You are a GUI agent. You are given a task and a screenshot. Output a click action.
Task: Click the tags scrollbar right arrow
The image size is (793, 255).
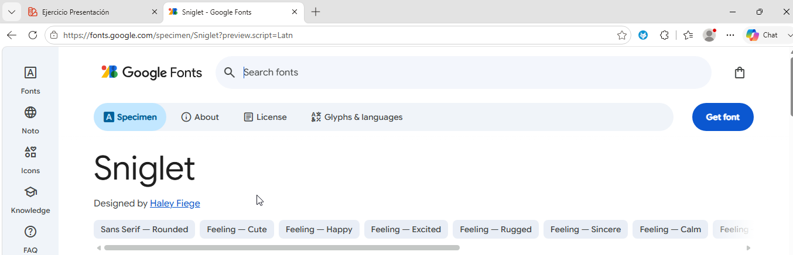tap(748, 248)
